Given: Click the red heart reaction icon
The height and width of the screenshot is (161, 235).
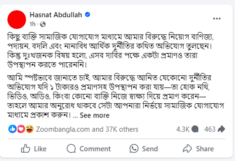Looking at the screenshot, I should [21, 129].
